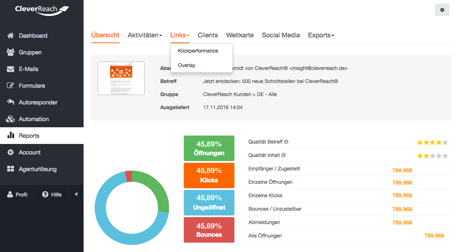
Task: Select Automation in the sidebar
Action: 42,119
